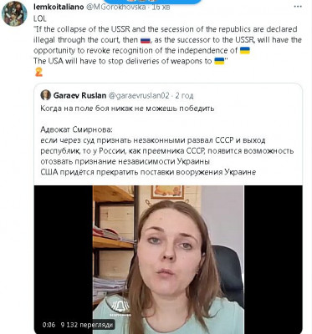Visit the @MGorokhovska handle

116,7
